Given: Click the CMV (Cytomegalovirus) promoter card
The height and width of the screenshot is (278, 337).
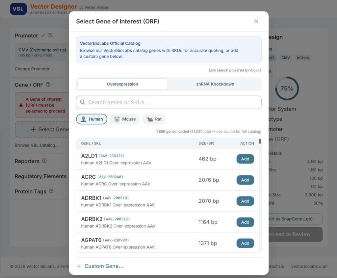Looking at the screenshot, I should click(42, 52).
